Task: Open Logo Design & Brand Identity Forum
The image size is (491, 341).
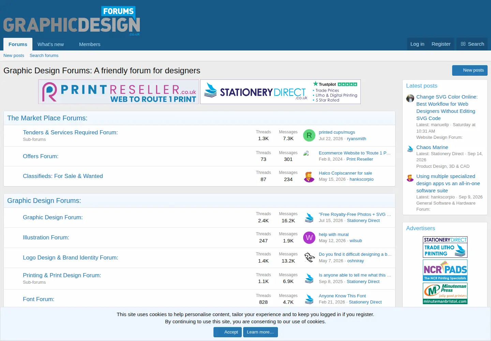Action: (71, 257)
